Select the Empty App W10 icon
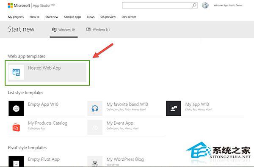The height and width of the screenshot is (167, 254). point(16,108)
